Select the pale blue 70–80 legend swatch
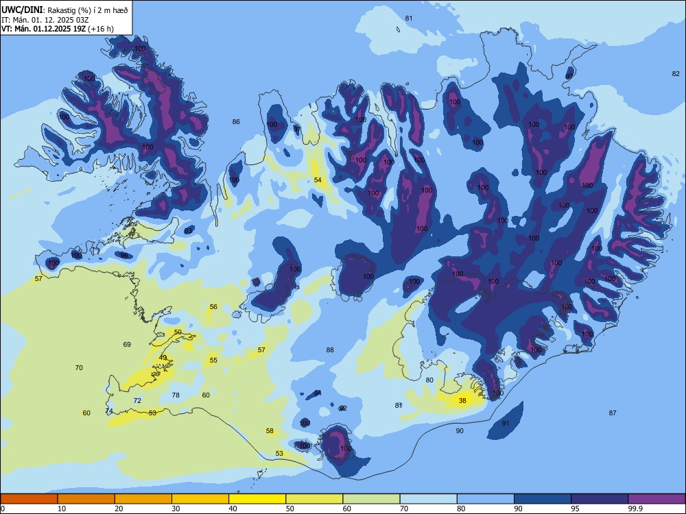Image resolution: width=686 pixels, height=514 pixels. pyautogui.click(x=428, y=499)
